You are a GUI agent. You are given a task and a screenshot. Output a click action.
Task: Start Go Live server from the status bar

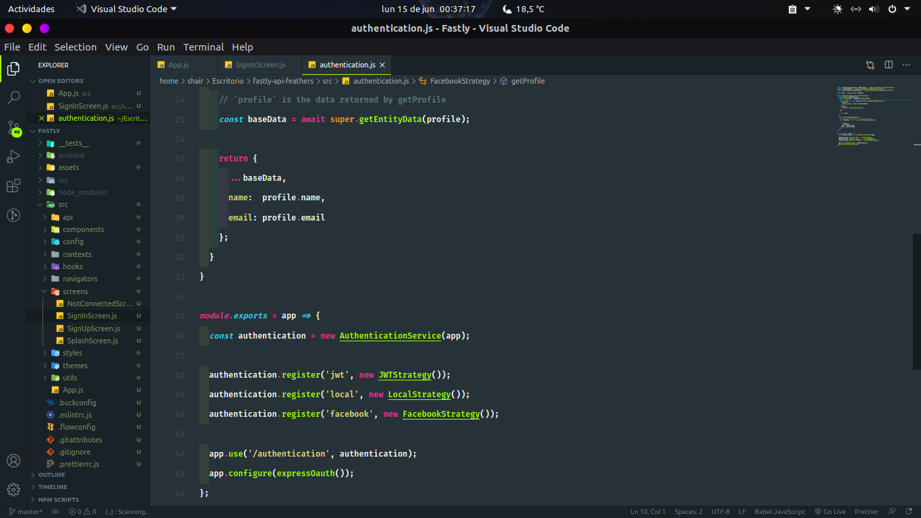(831, 511)
